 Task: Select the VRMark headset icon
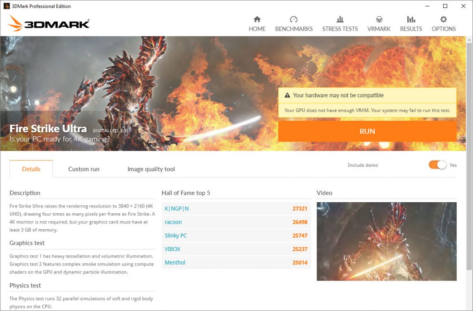[379, 19]
